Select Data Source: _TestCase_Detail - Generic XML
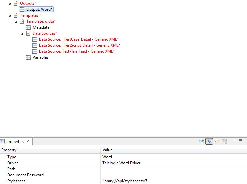247x184 pixels. (79, 39)
